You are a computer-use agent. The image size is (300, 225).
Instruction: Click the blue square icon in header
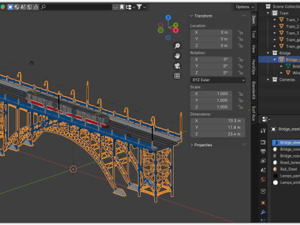pyautogui.click(x=10, y=7)
